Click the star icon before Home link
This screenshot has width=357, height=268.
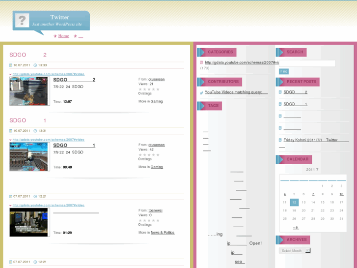[x=55, y=36]
